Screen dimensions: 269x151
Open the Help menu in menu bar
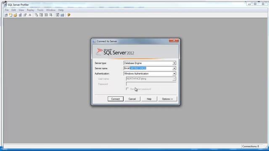(61, 10)
